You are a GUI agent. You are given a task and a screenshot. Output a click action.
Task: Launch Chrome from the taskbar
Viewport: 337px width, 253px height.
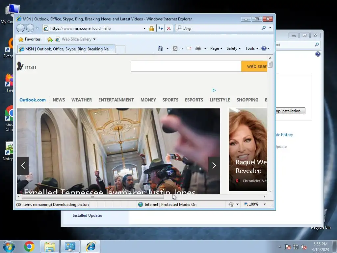(x=29, y=246)
